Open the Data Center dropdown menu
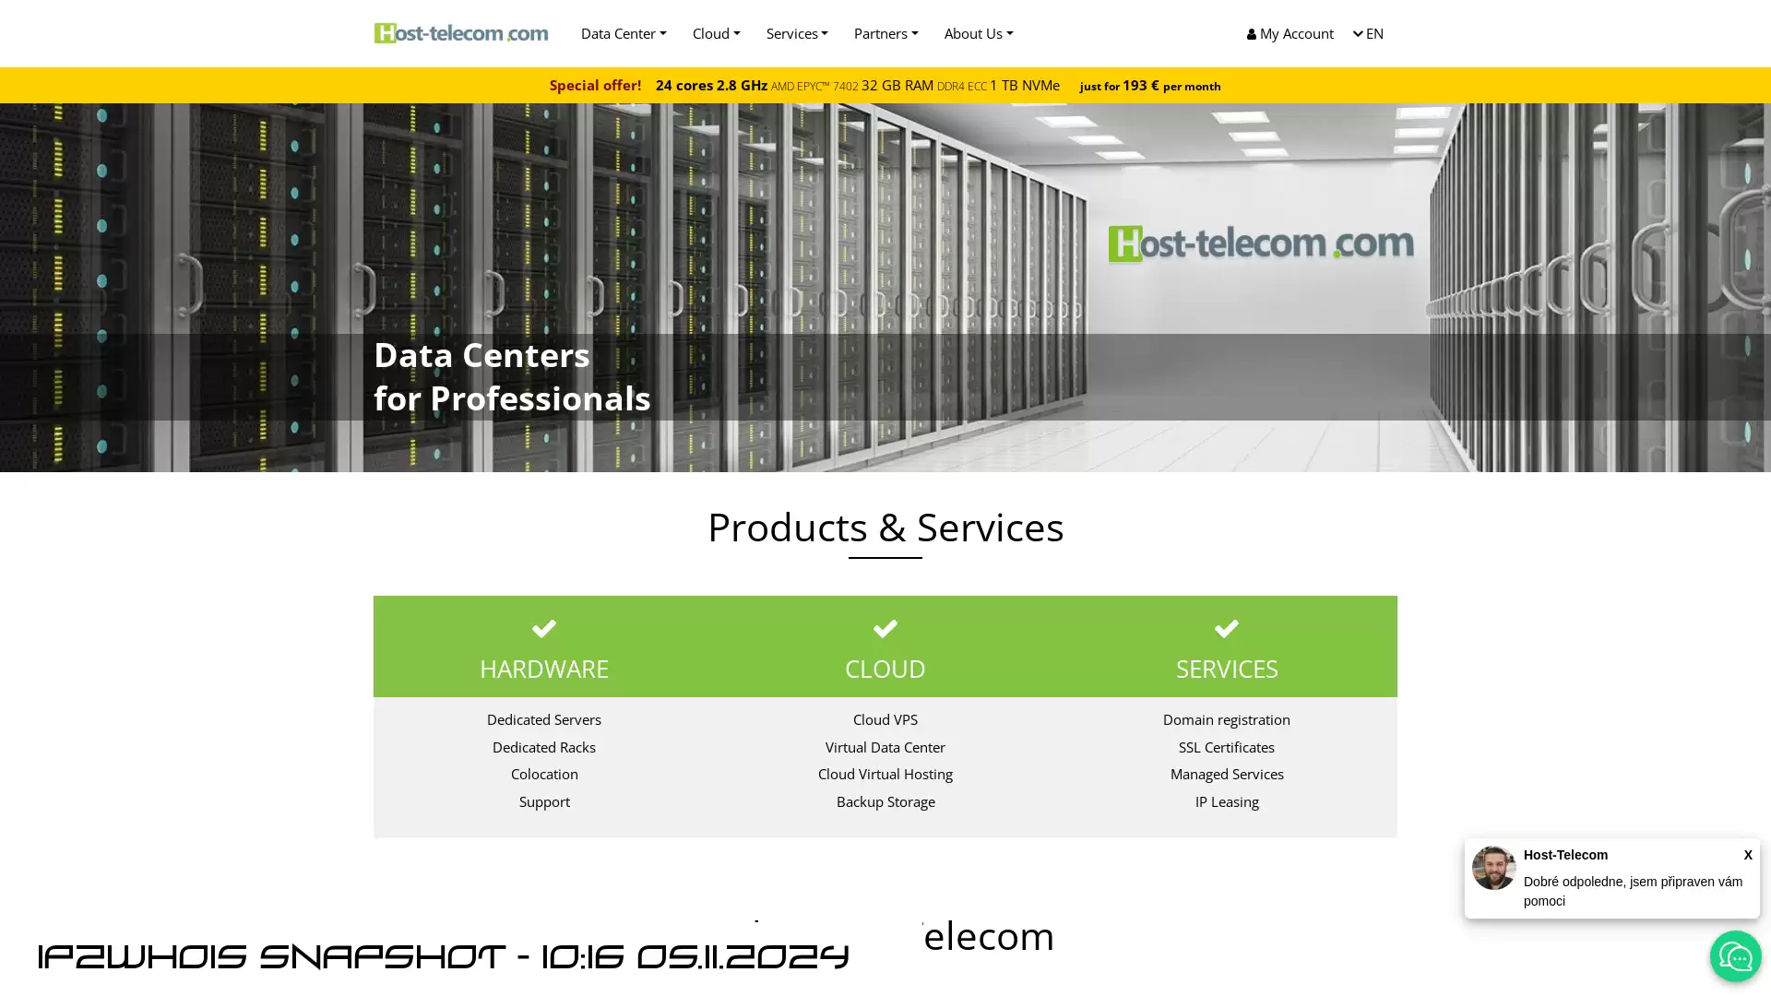The width and height of the screenshot is (1771, 996). [624, 33]
